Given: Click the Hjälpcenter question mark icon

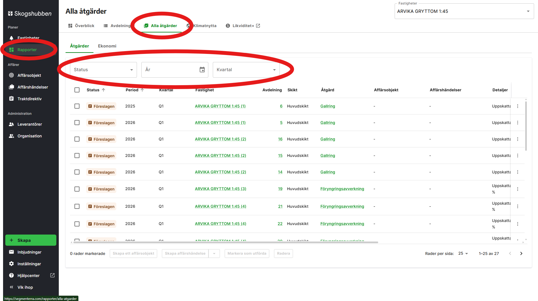Looking at the screenshot, I should (x=11, y=276).
